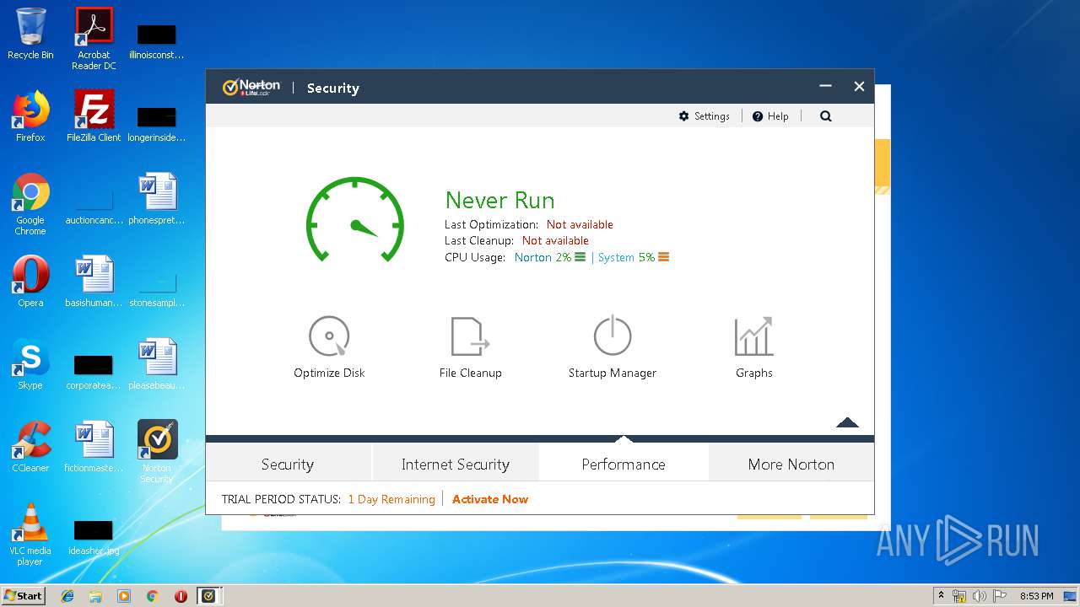
Task: Open Chrome from the taskbar
Action: [x=152, y=596]
